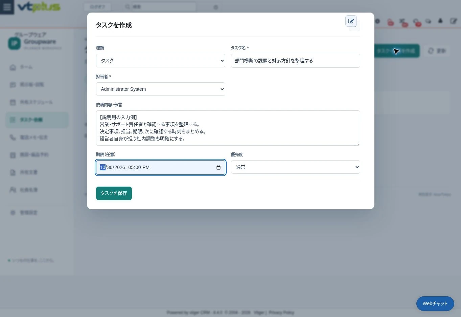Open the hamburger menu at top left

(x=7, y=7)
